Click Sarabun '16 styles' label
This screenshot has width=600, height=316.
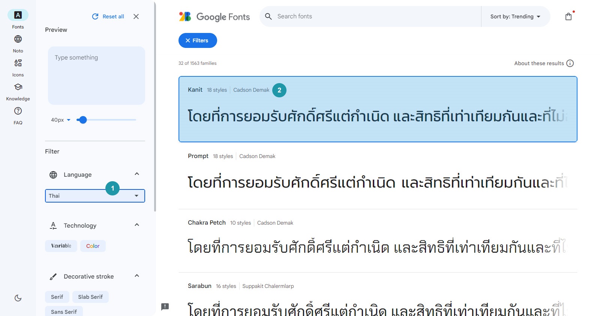(226, 286)
